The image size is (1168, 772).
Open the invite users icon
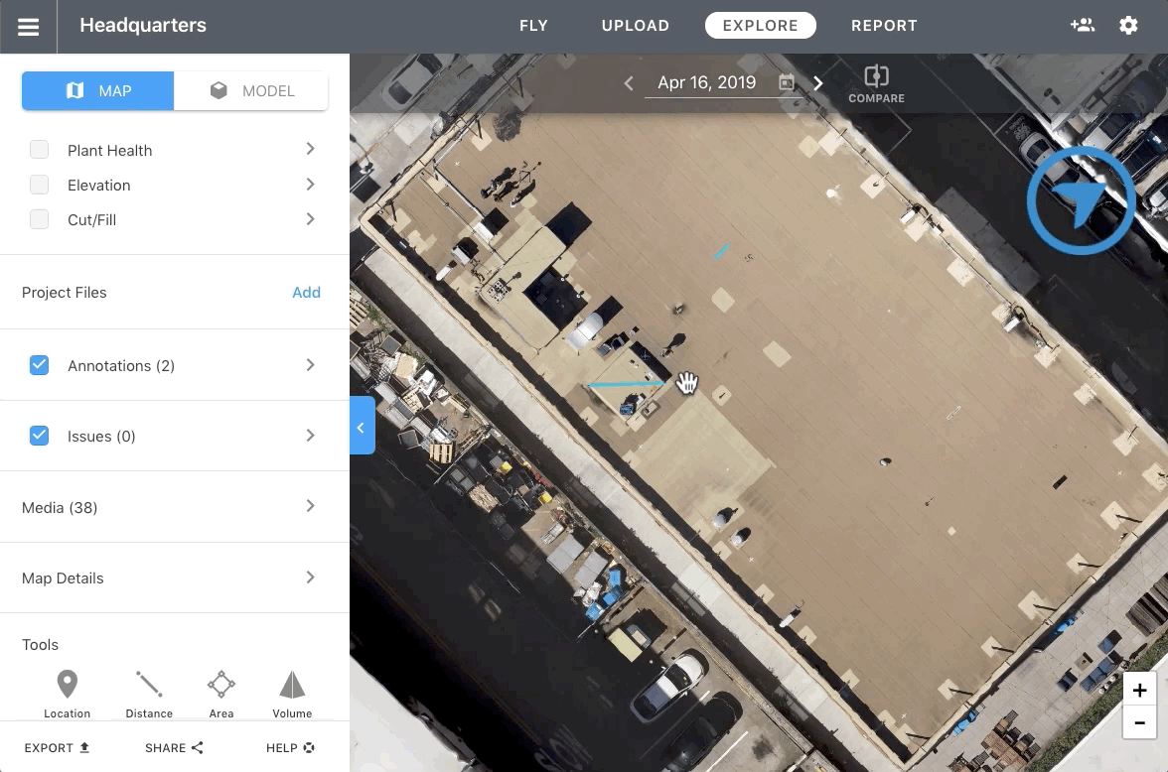point(1083,26)
